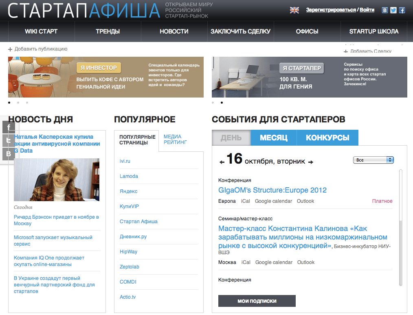
Task: Click Войти login link
Action: [367, 10]
